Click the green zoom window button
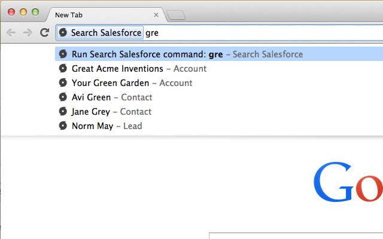383x239 pixels. click(35, 12)
